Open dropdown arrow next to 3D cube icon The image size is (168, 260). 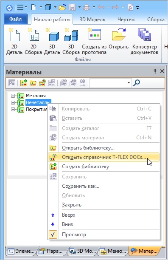(55, 7)
